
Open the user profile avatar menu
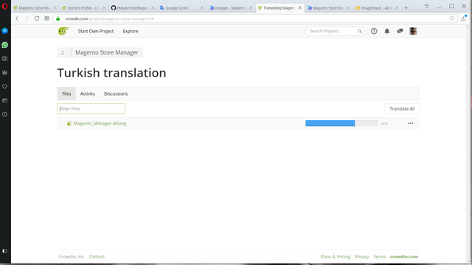pyautogui.click(x=413, y=31)
